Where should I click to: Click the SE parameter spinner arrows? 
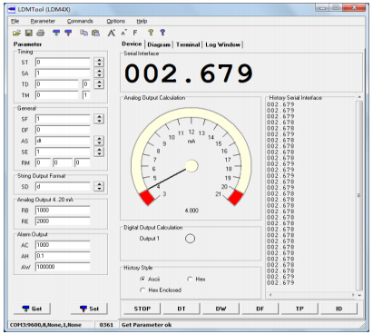(99, 152)
